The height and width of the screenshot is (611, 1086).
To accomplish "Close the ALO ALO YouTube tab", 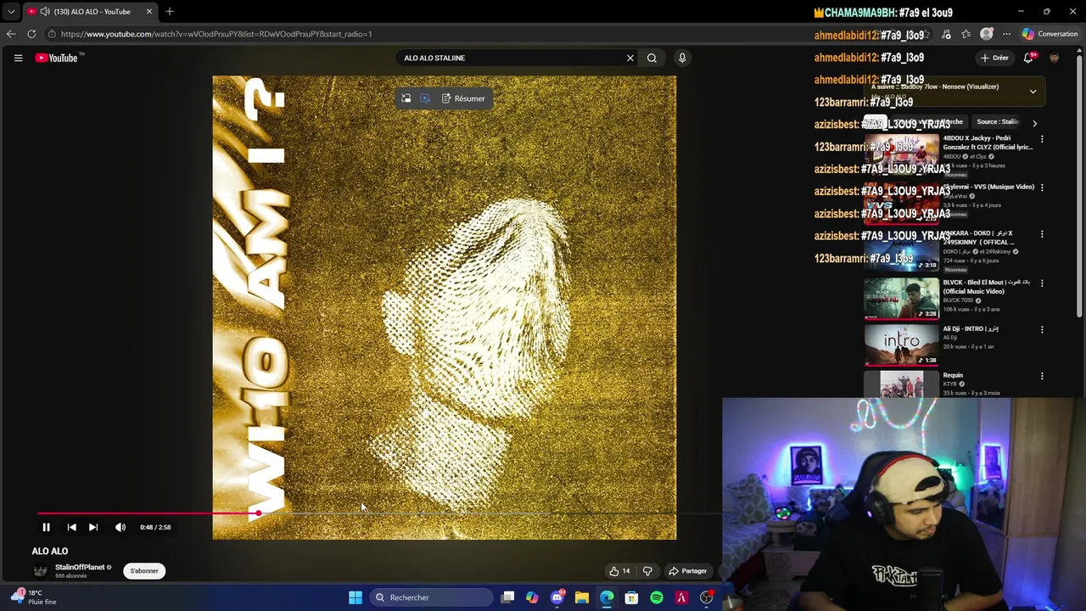I will (149, 11).
